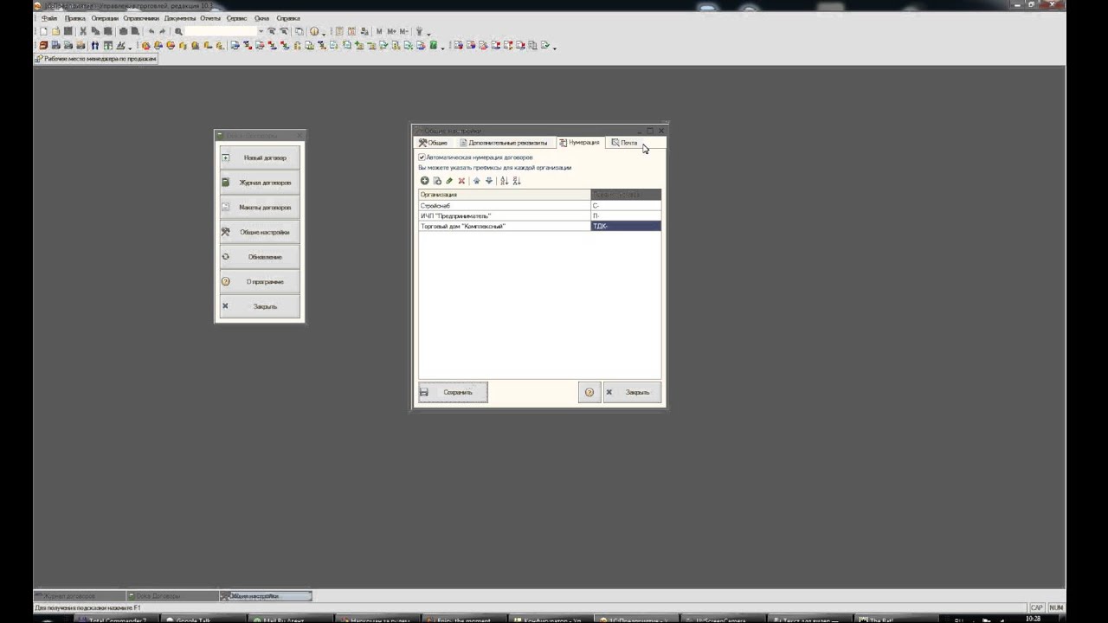
Task: Click the П- prefix cell
Action: [626, 215]
